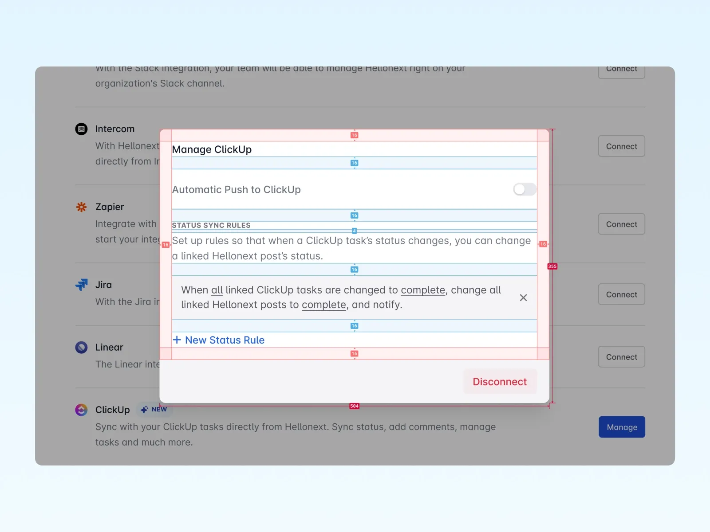The height and width of the screenshot is (532, 710).
Task: Connect the Zapier integration
Action: point(621,224)
